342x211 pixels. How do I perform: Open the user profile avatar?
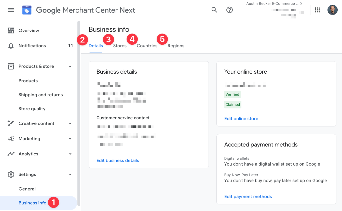pyautogui.click(x=332, y=10)
